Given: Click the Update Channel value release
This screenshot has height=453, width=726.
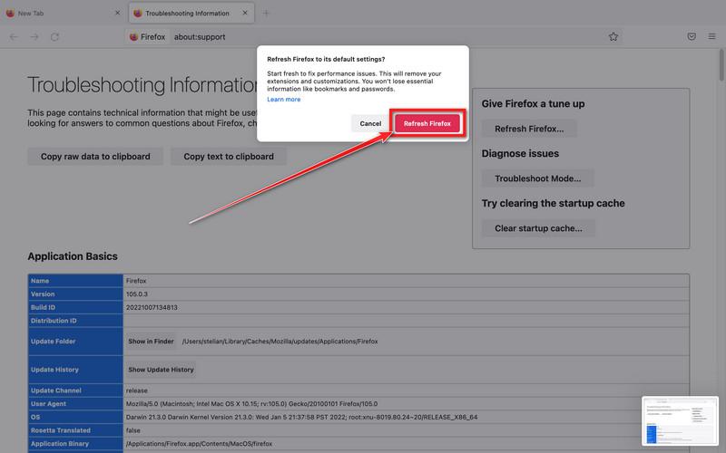Looking at the screenshot, I should (x=137, y=390).
